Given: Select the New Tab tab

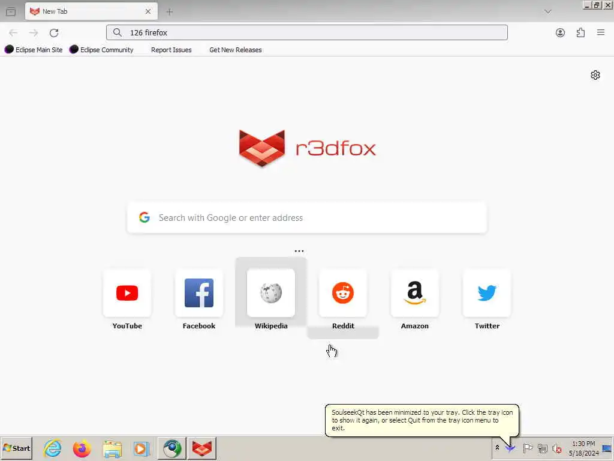Looking at the screenshot, I should [x=91, y=11].
